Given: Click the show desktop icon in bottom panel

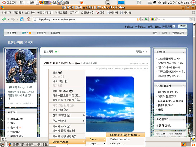Looking at the screenshot, I should pos(3,144).
